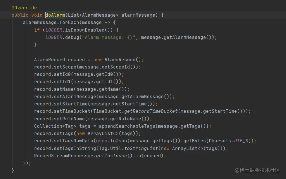Click getRecordTimeBucket method call
286x179 pixels.
coord(151,111)
